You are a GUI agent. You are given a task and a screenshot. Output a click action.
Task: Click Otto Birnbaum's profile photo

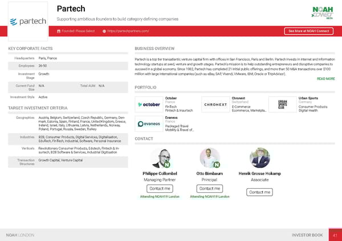209,157
